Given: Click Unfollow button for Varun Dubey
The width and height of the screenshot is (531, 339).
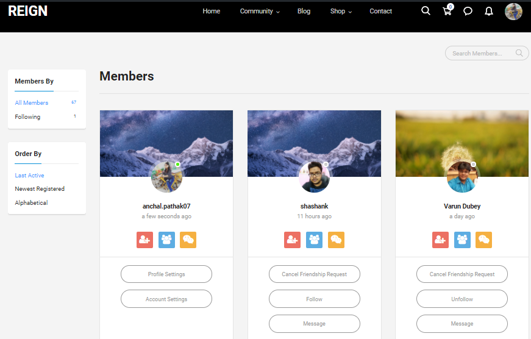Looking at the screenshot, I should coord(462,299).
